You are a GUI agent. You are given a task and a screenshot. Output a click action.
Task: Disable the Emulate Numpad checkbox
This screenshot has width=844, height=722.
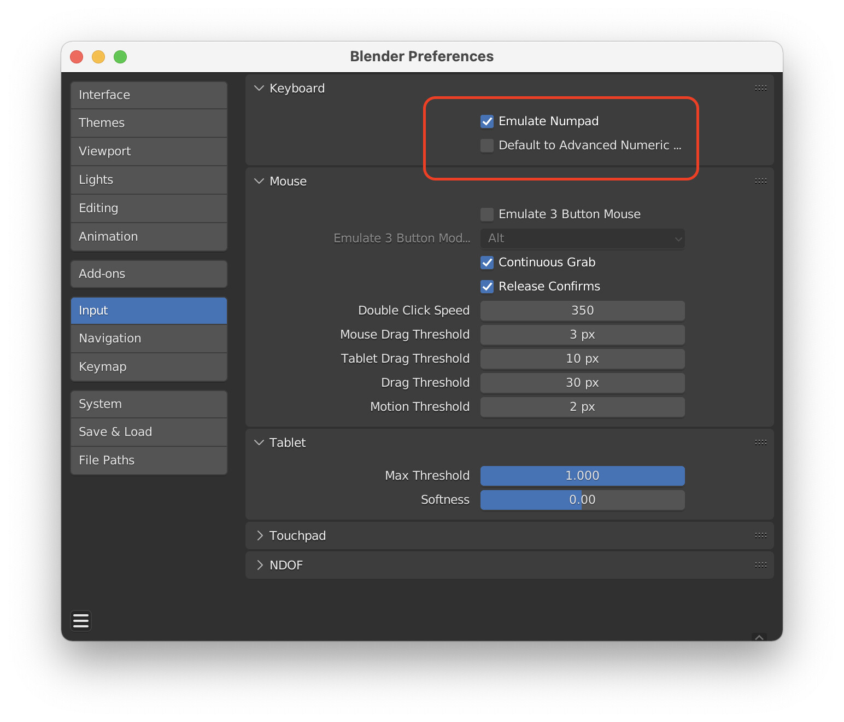coord(487,121)
